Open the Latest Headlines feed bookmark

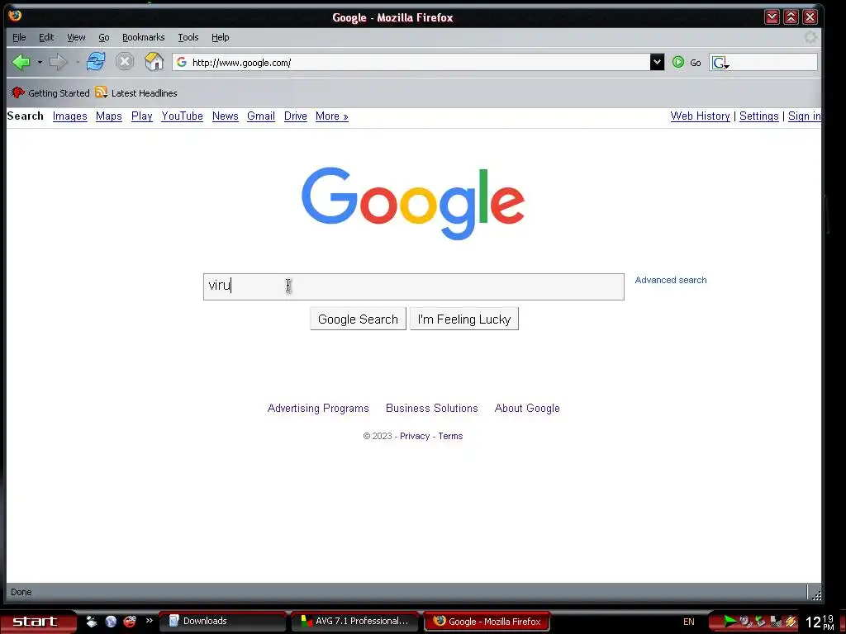(136, 92)
